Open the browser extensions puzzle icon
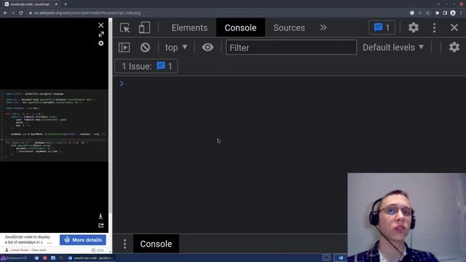 click(x=437, y=13)
